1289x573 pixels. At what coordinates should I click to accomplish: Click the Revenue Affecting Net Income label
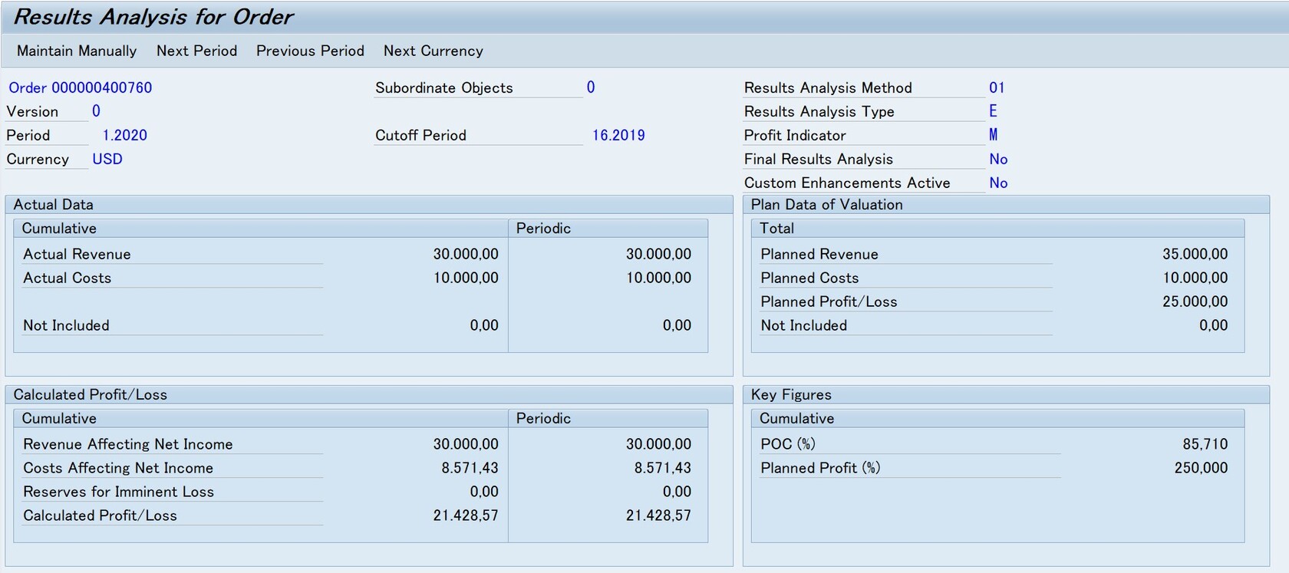click(127, 444)
